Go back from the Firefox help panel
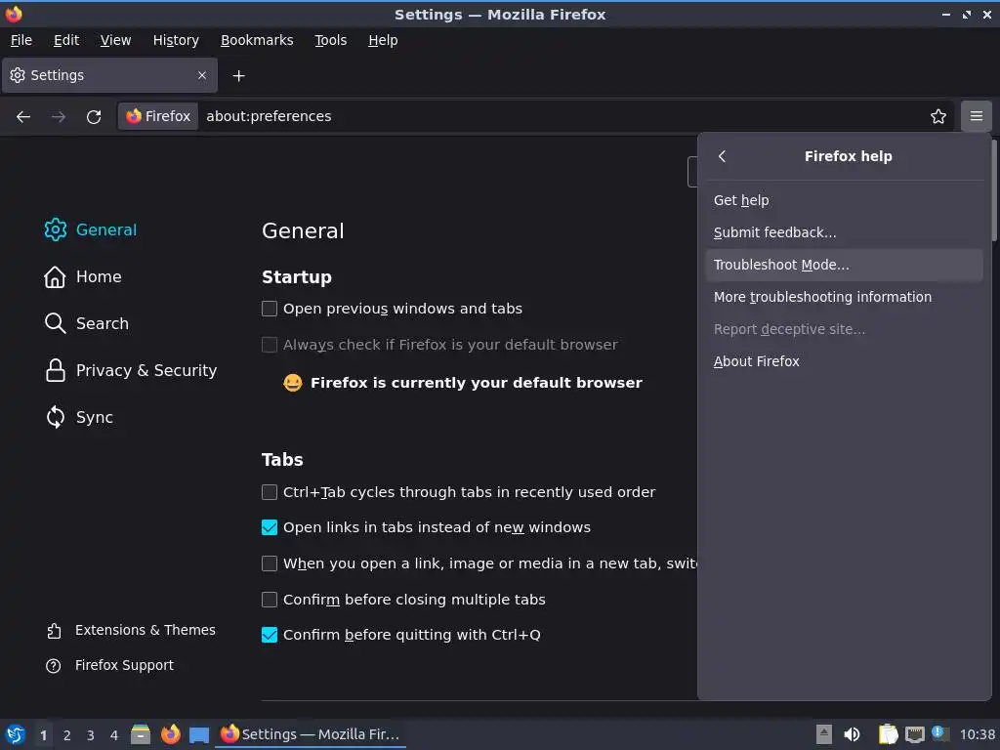 click(722, 156)
